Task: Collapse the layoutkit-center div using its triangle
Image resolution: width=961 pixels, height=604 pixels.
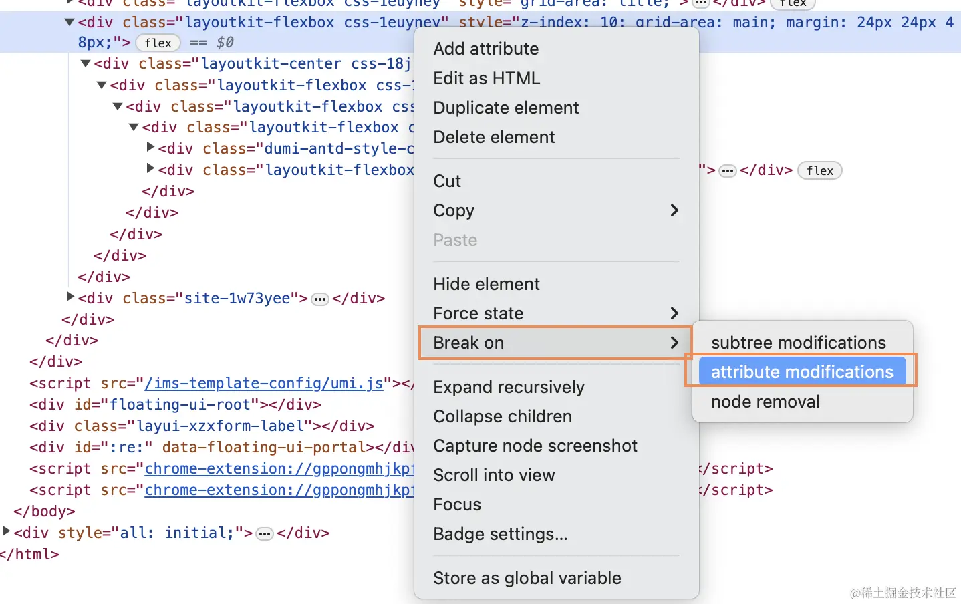Action: (x=85, y=63)
